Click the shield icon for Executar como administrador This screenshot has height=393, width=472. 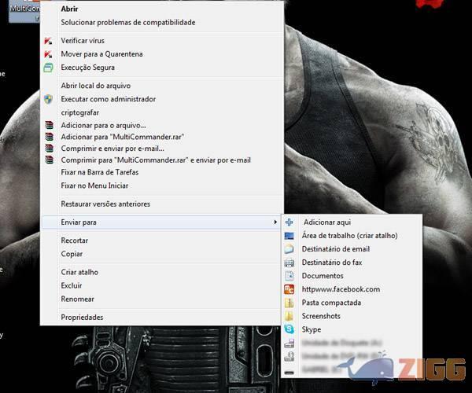(49, 99)
